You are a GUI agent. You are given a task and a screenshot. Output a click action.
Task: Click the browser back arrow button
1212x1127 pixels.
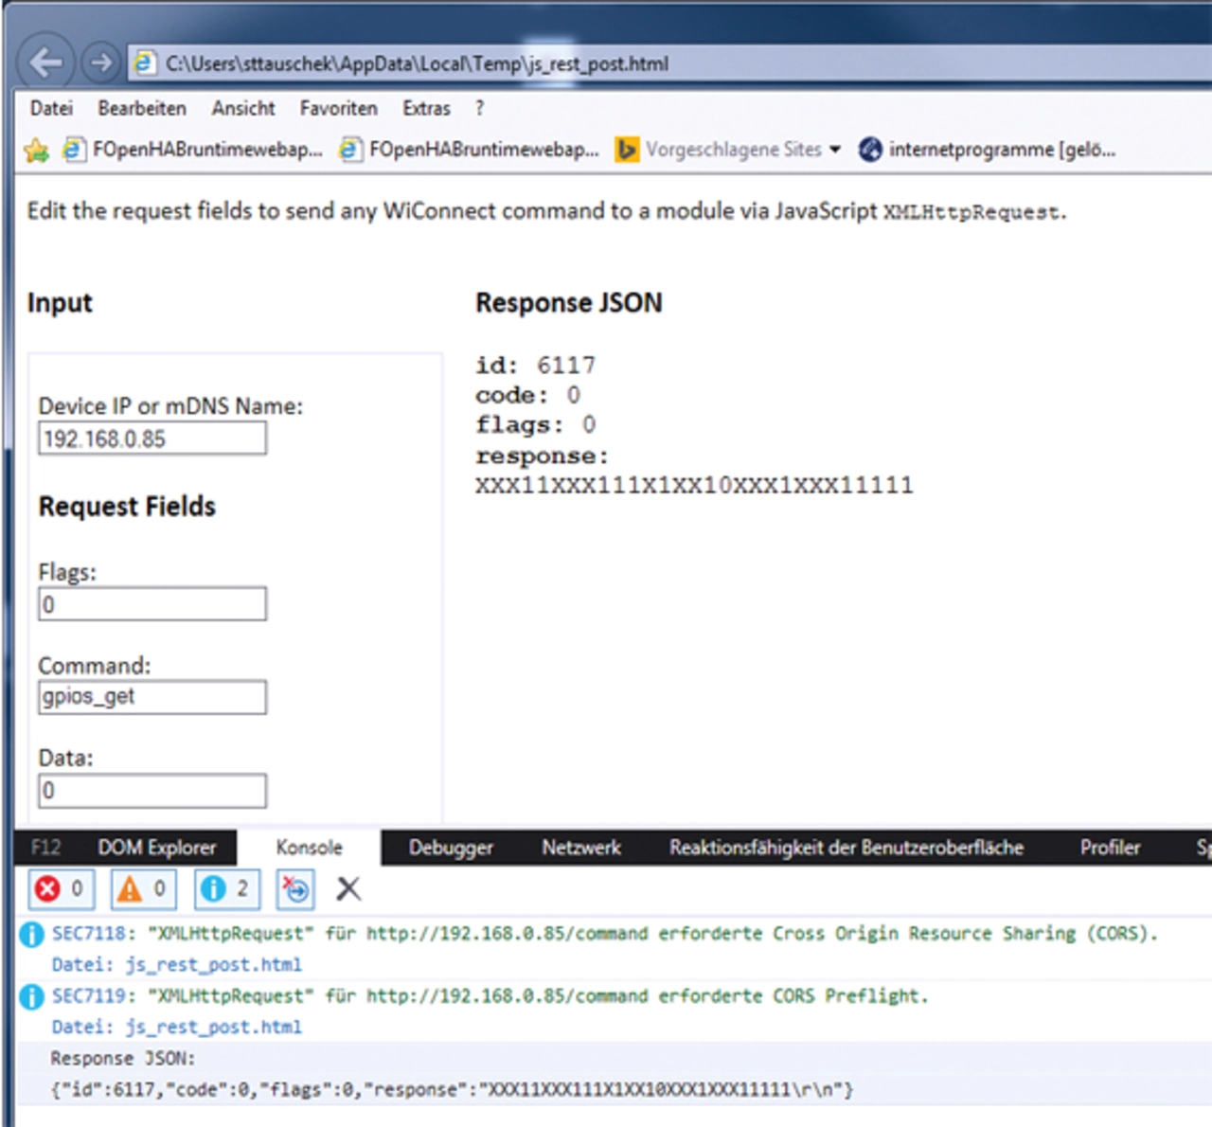coord(45,63)
